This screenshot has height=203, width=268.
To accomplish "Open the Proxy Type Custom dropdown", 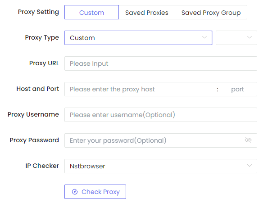I will point(138,38).
